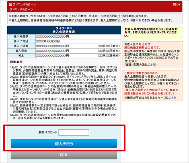
Task: Click the 利息 row date stamp (XX月XX日時点)
Action: tap(109, 56)
